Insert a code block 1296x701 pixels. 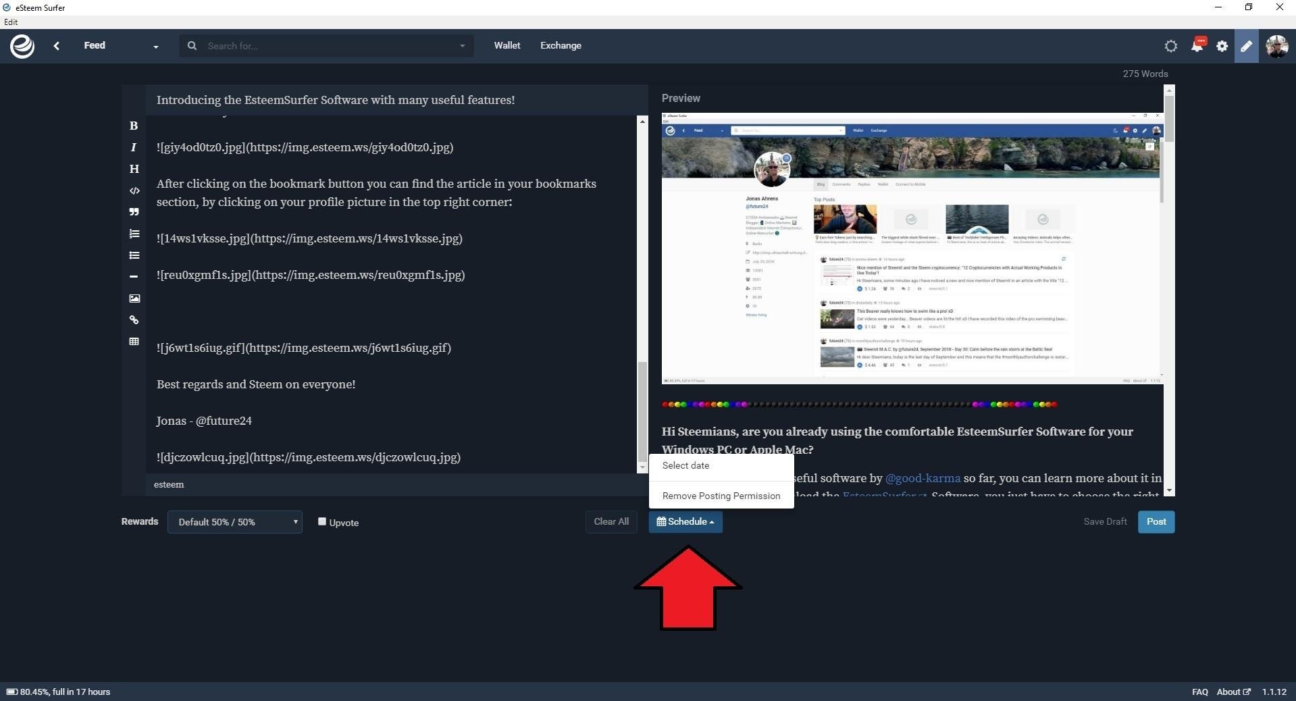point(134,190)
